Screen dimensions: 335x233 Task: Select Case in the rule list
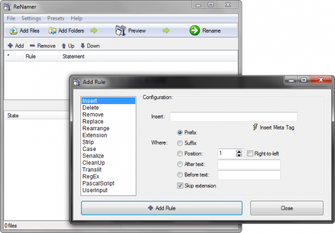pos(108,149)
